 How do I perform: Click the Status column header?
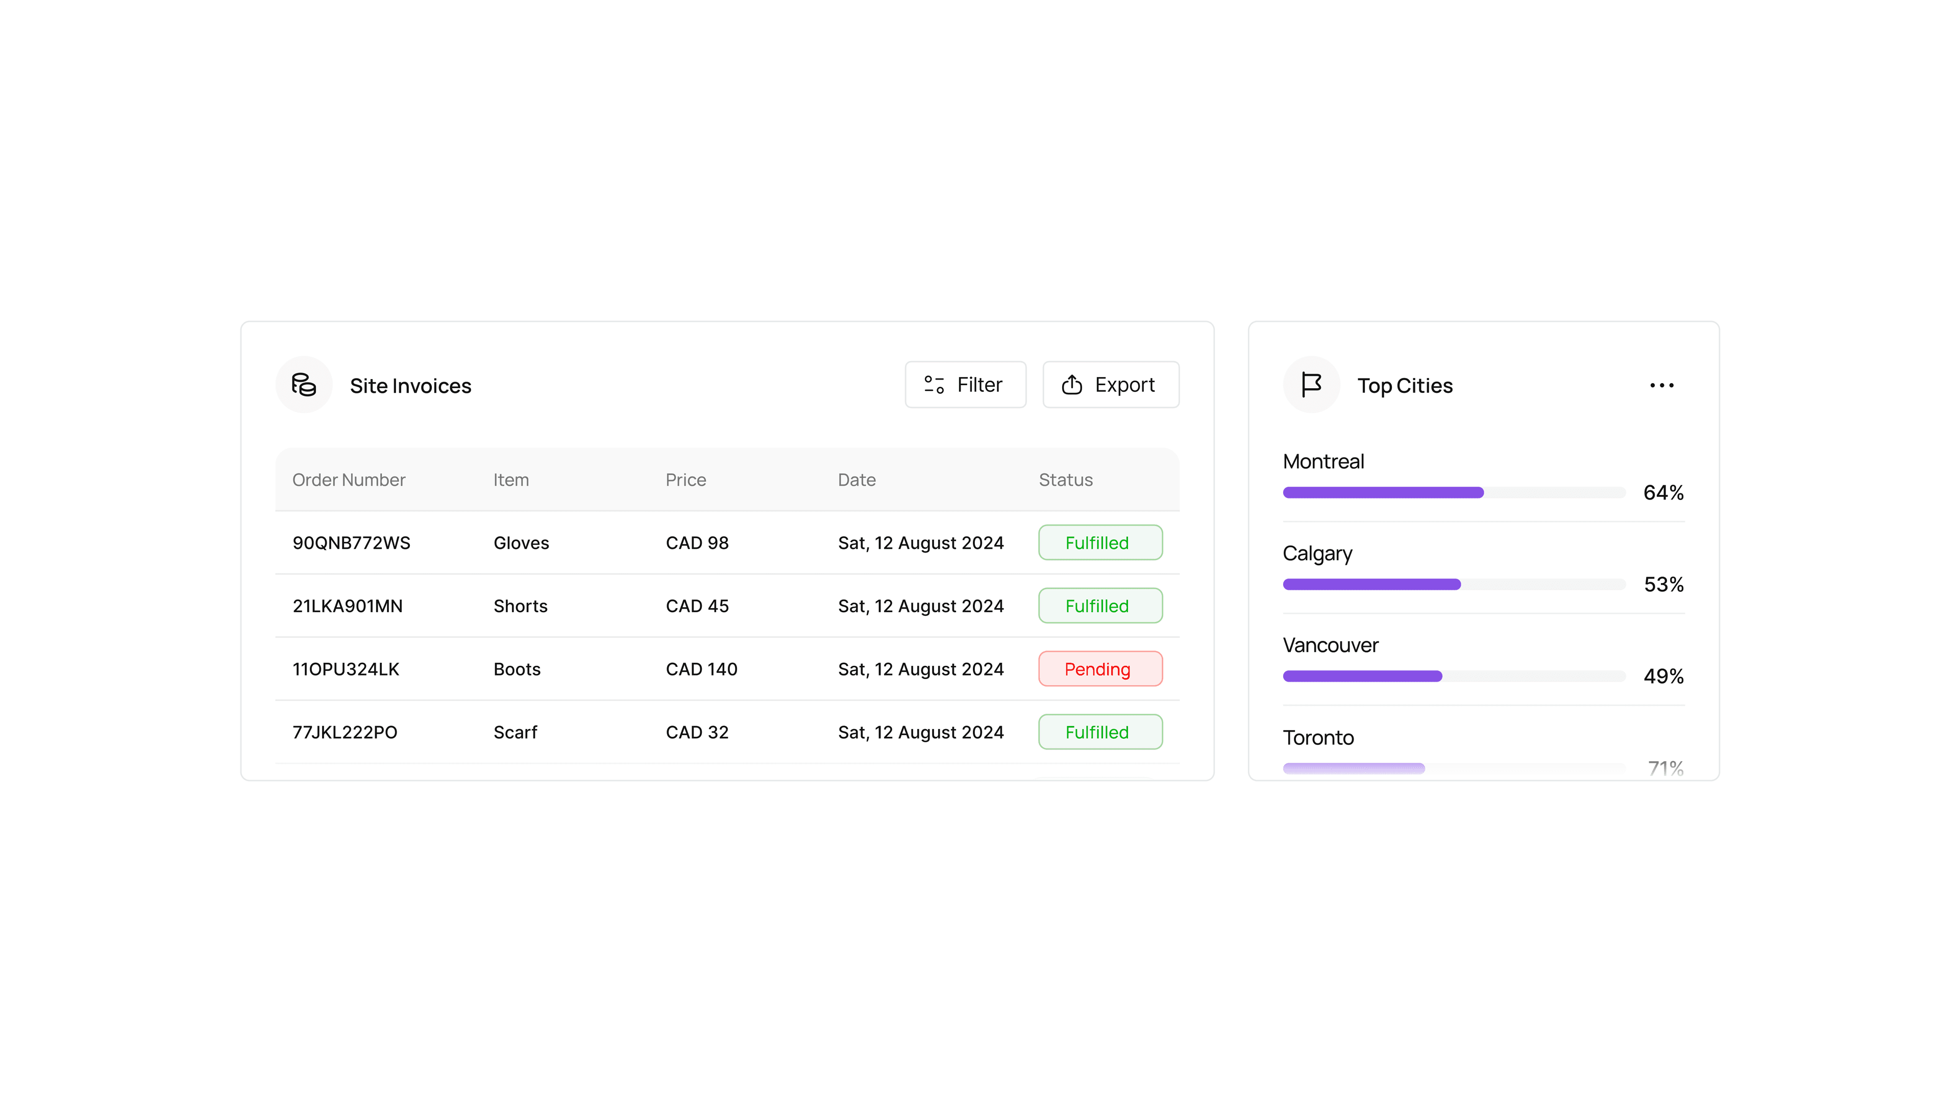click(x=1065, y=480)
